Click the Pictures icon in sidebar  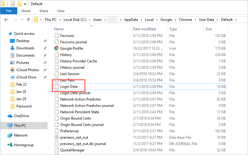tap(12, 63)
